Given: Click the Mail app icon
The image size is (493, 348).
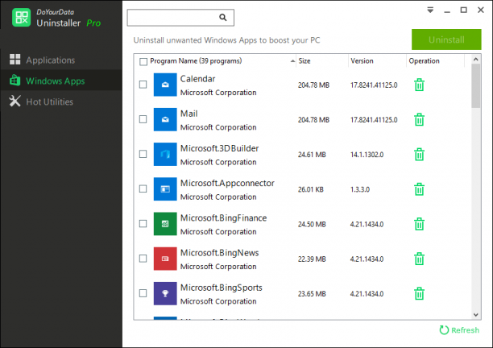Looking at the screenshot, I should tap(165, 119).
